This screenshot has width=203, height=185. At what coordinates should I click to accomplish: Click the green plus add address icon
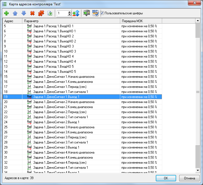[6, 13]
